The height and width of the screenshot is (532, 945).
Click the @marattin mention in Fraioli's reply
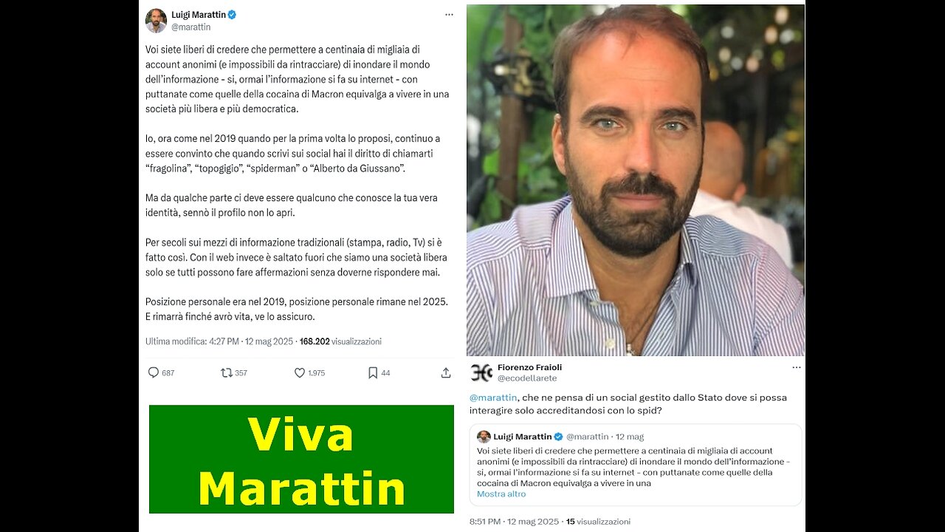click(x=493, y=398)
